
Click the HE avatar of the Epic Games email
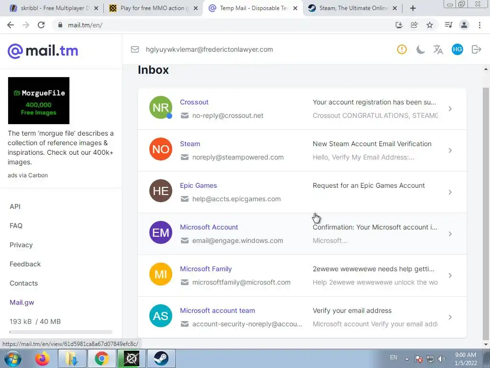point(161,191)
